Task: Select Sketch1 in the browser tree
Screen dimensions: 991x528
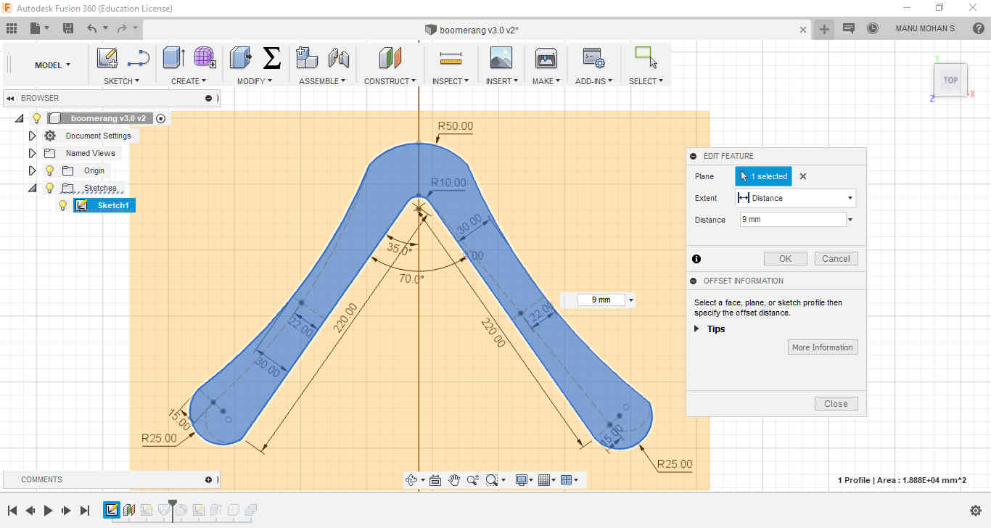Action: tap(112, 205)
